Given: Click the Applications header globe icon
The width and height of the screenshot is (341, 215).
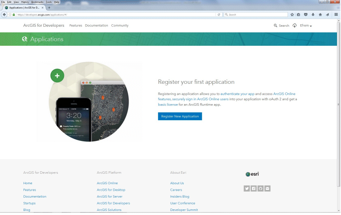Looking at the screenshot, I should [25, 39].
